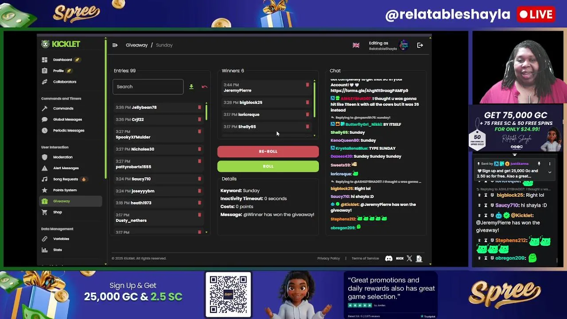The width and height of the screenshot is (567, 319).
Task: Click the Kicklet logo
Action: click(x=61, y=44)
